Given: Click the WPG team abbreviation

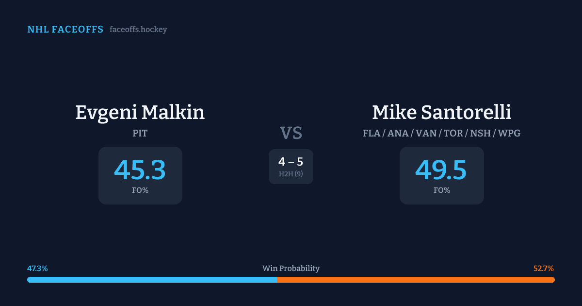Looking at the screenshot, I should click(x=509, y=133).
